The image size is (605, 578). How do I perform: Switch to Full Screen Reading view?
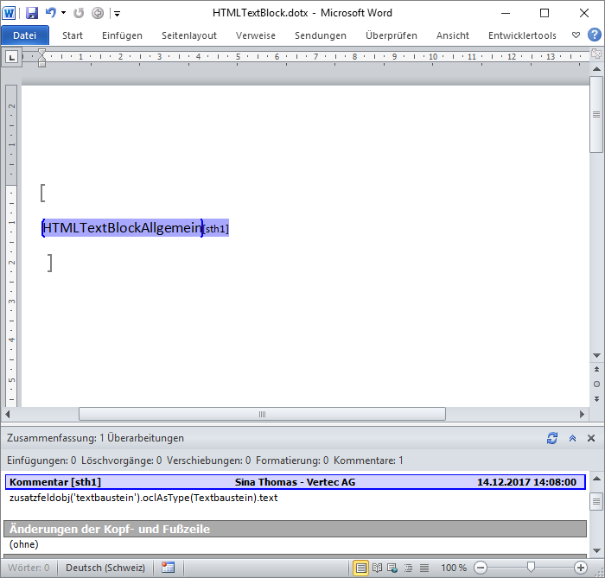click(x=377, y=568)
